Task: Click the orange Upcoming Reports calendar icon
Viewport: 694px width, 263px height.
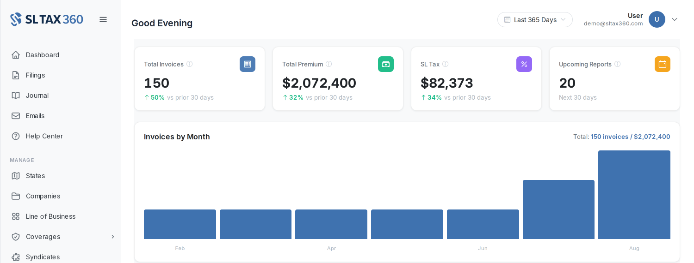Action: coord(663,64)
